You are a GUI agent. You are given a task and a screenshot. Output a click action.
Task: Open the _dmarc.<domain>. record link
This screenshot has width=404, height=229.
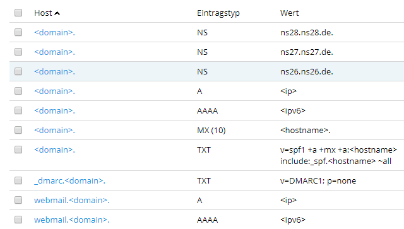click(x=69, y=181)
